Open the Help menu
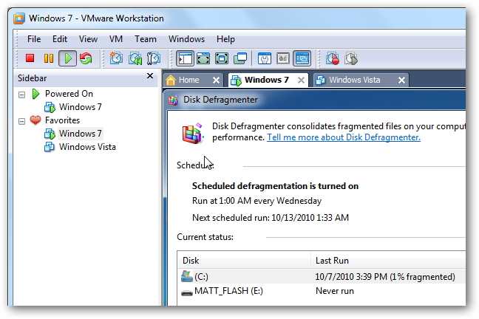 tap(225, 39)
